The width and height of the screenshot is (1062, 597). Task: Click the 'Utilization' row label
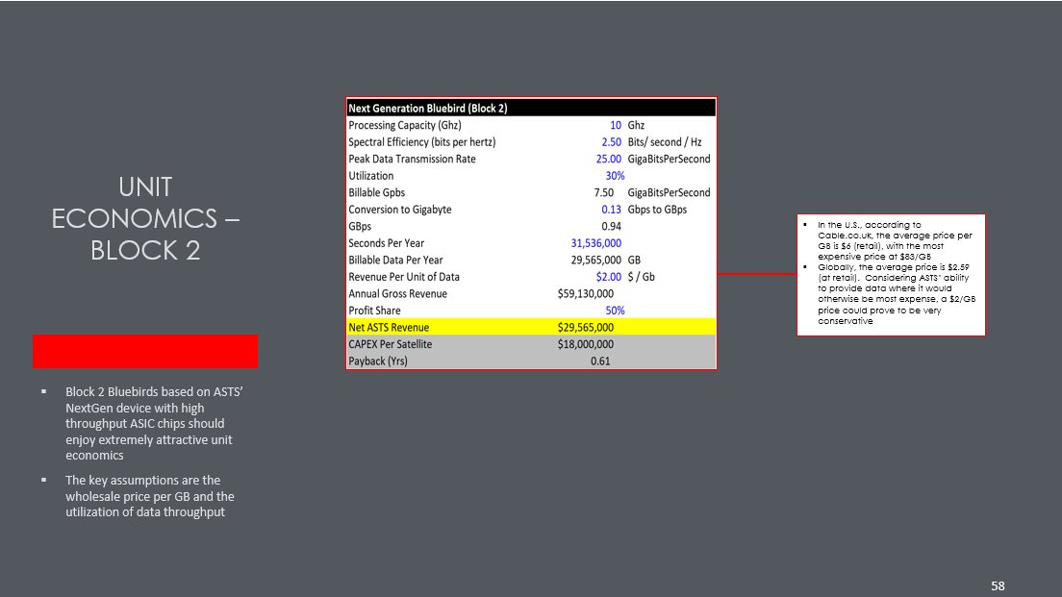point(370,176)
